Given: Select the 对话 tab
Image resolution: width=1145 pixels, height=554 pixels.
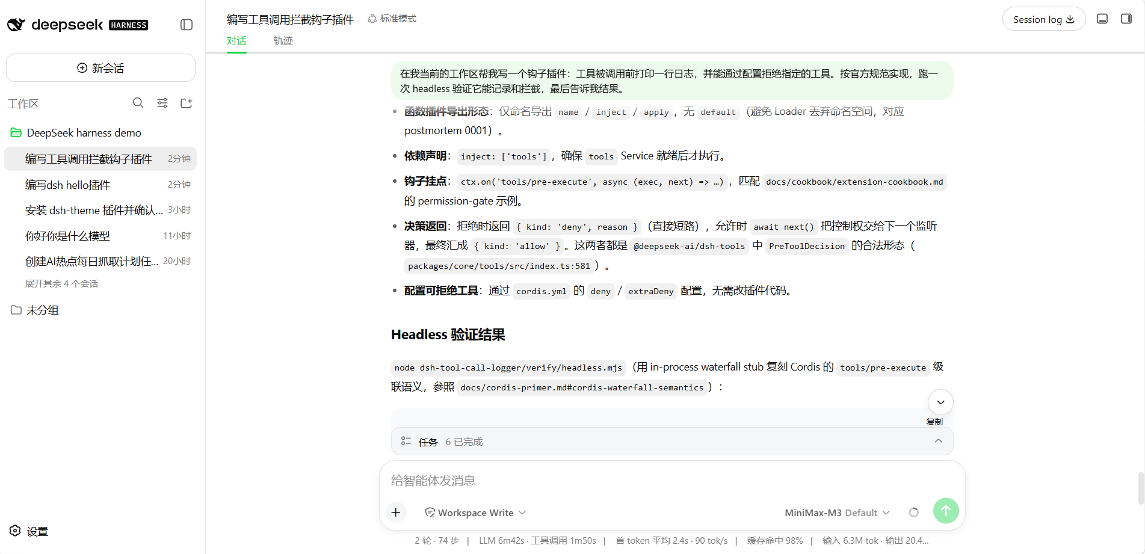Looking at the screenshot, I should click(236, 41).
